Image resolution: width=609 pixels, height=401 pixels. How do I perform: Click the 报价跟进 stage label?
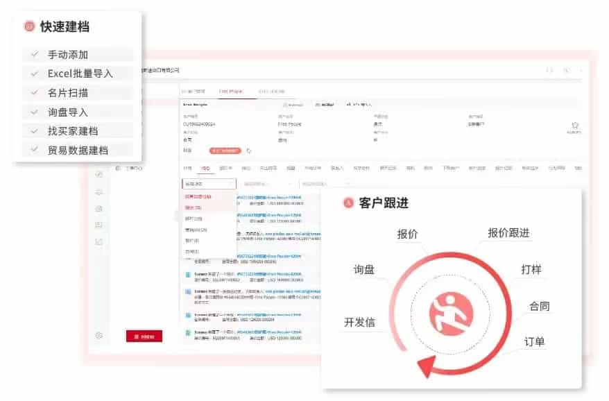point(508,233)
